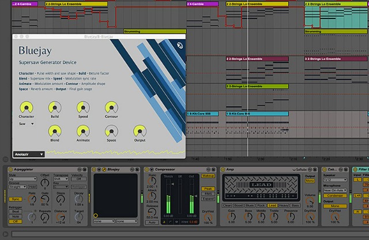Toggle Cabinet Condenser microphone button
369x240 pixels.
[x=335, y=196]
